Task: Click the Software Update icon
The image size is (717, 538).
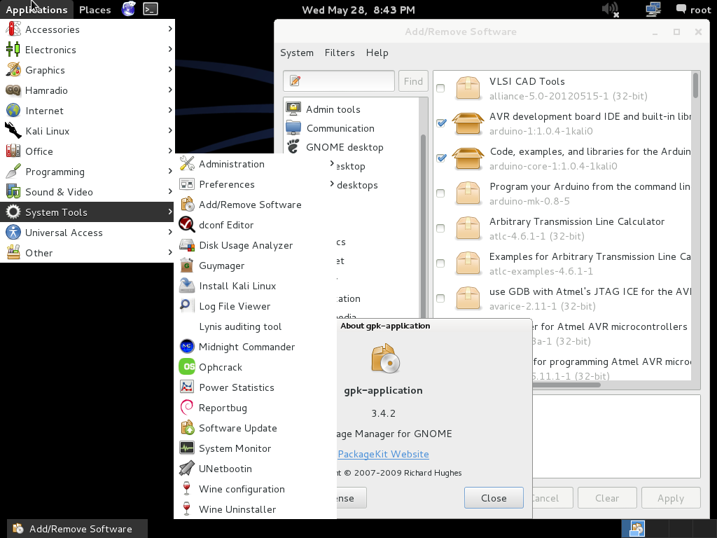Action: 187,428
